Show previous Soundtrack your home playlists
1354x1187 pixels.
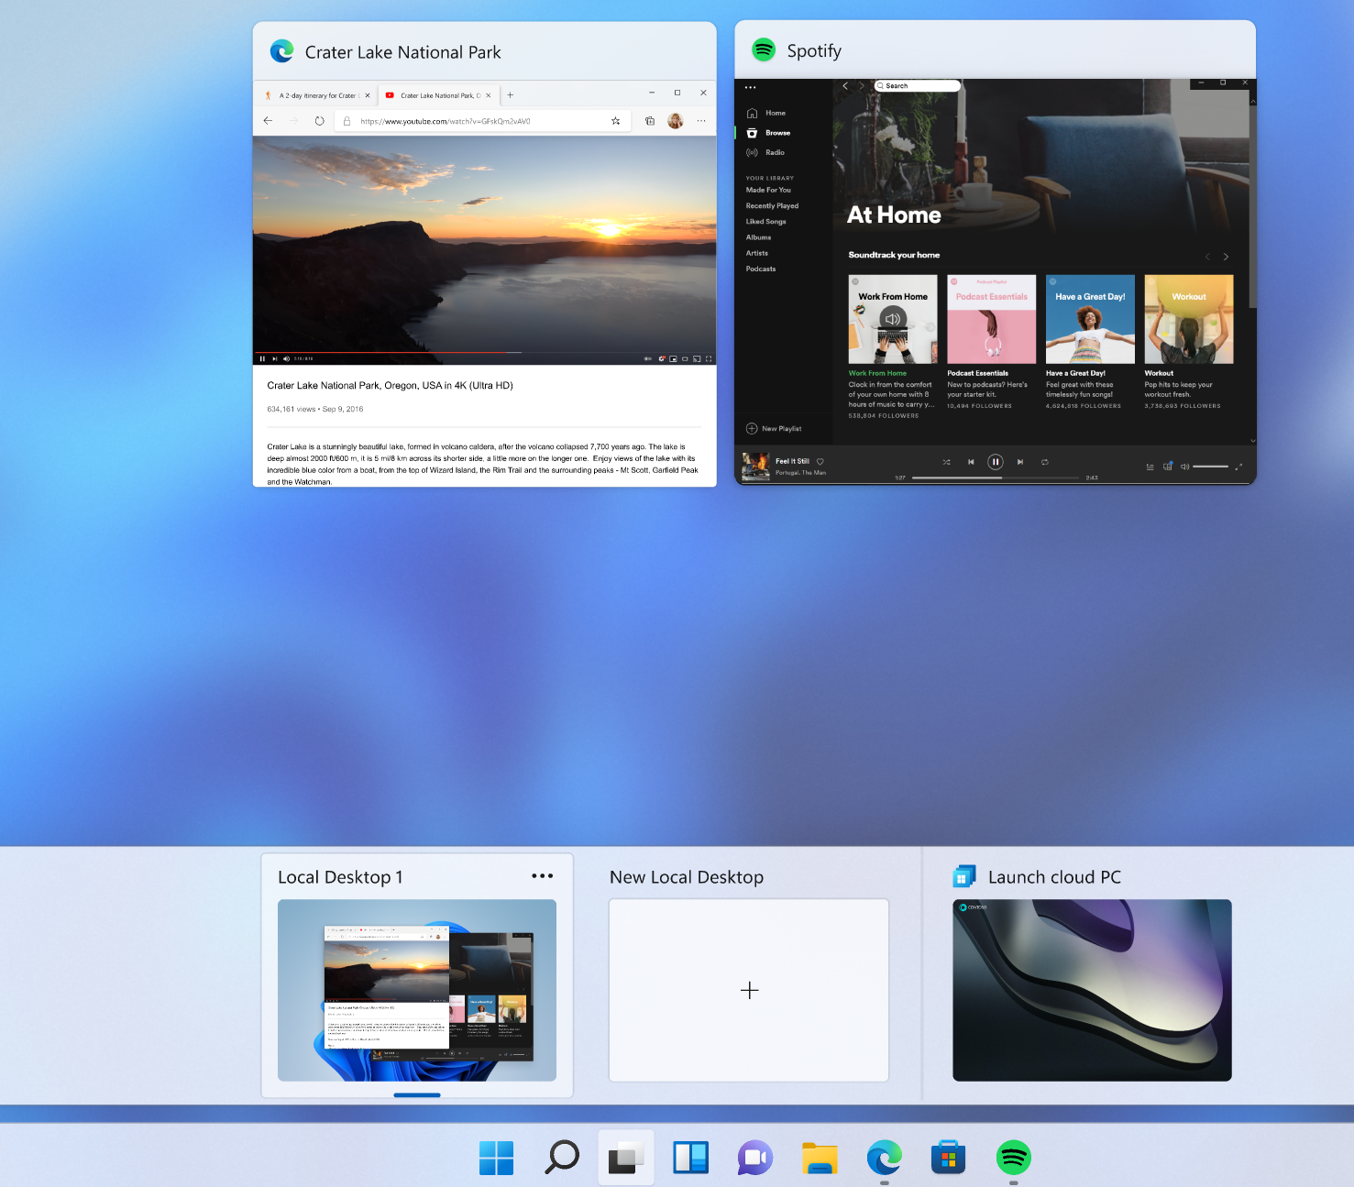click(x=1207, y=257)
